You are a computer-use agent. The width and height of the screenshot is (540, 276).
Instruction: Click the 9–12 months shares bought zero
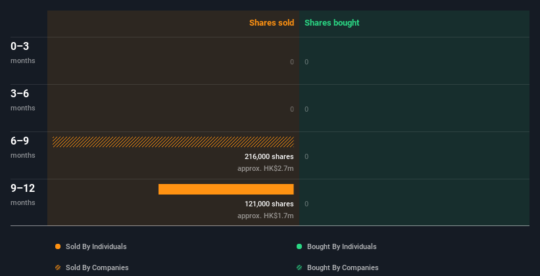[307, 204]
